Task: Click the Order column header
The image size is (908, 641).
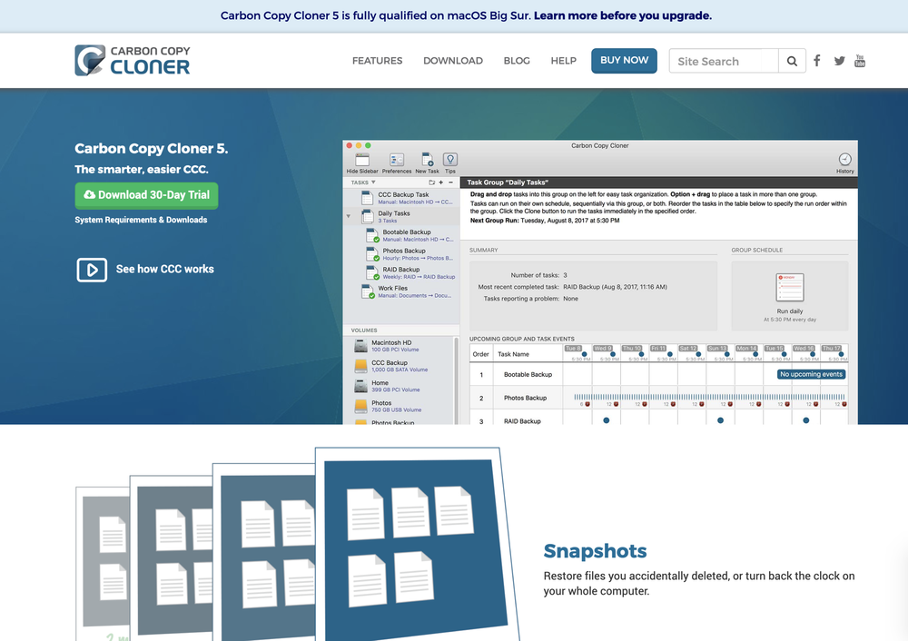Action: click(480, 354)
